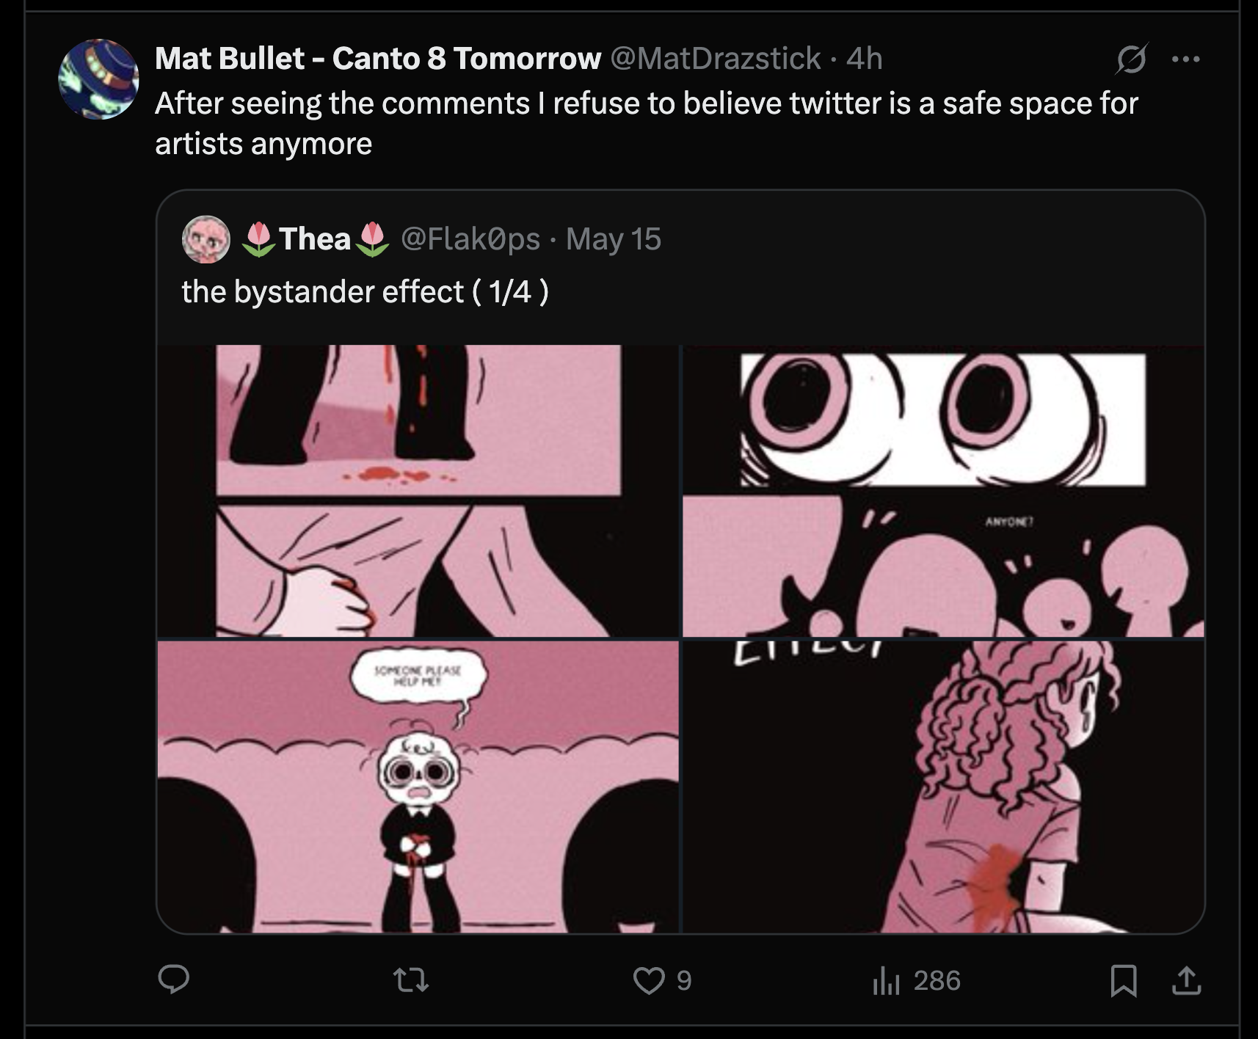Open the three-dot more options menu
The width and height of the screenshot is (1258, 1039).
coord(1186,59)
